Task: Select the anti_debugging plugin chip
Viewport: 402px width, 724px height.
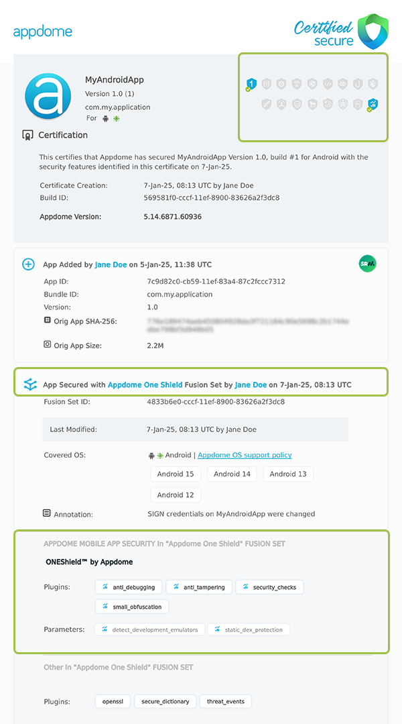Action: [128, 586]
